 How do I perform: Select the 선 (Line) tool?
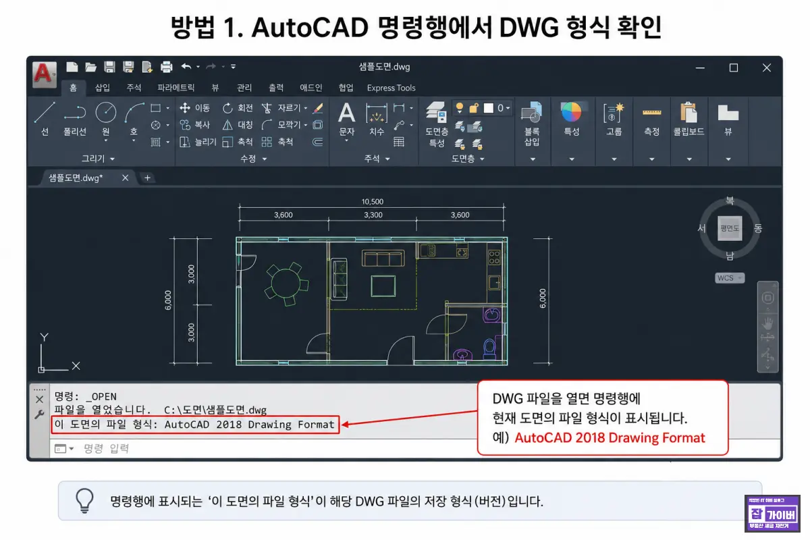45,119
